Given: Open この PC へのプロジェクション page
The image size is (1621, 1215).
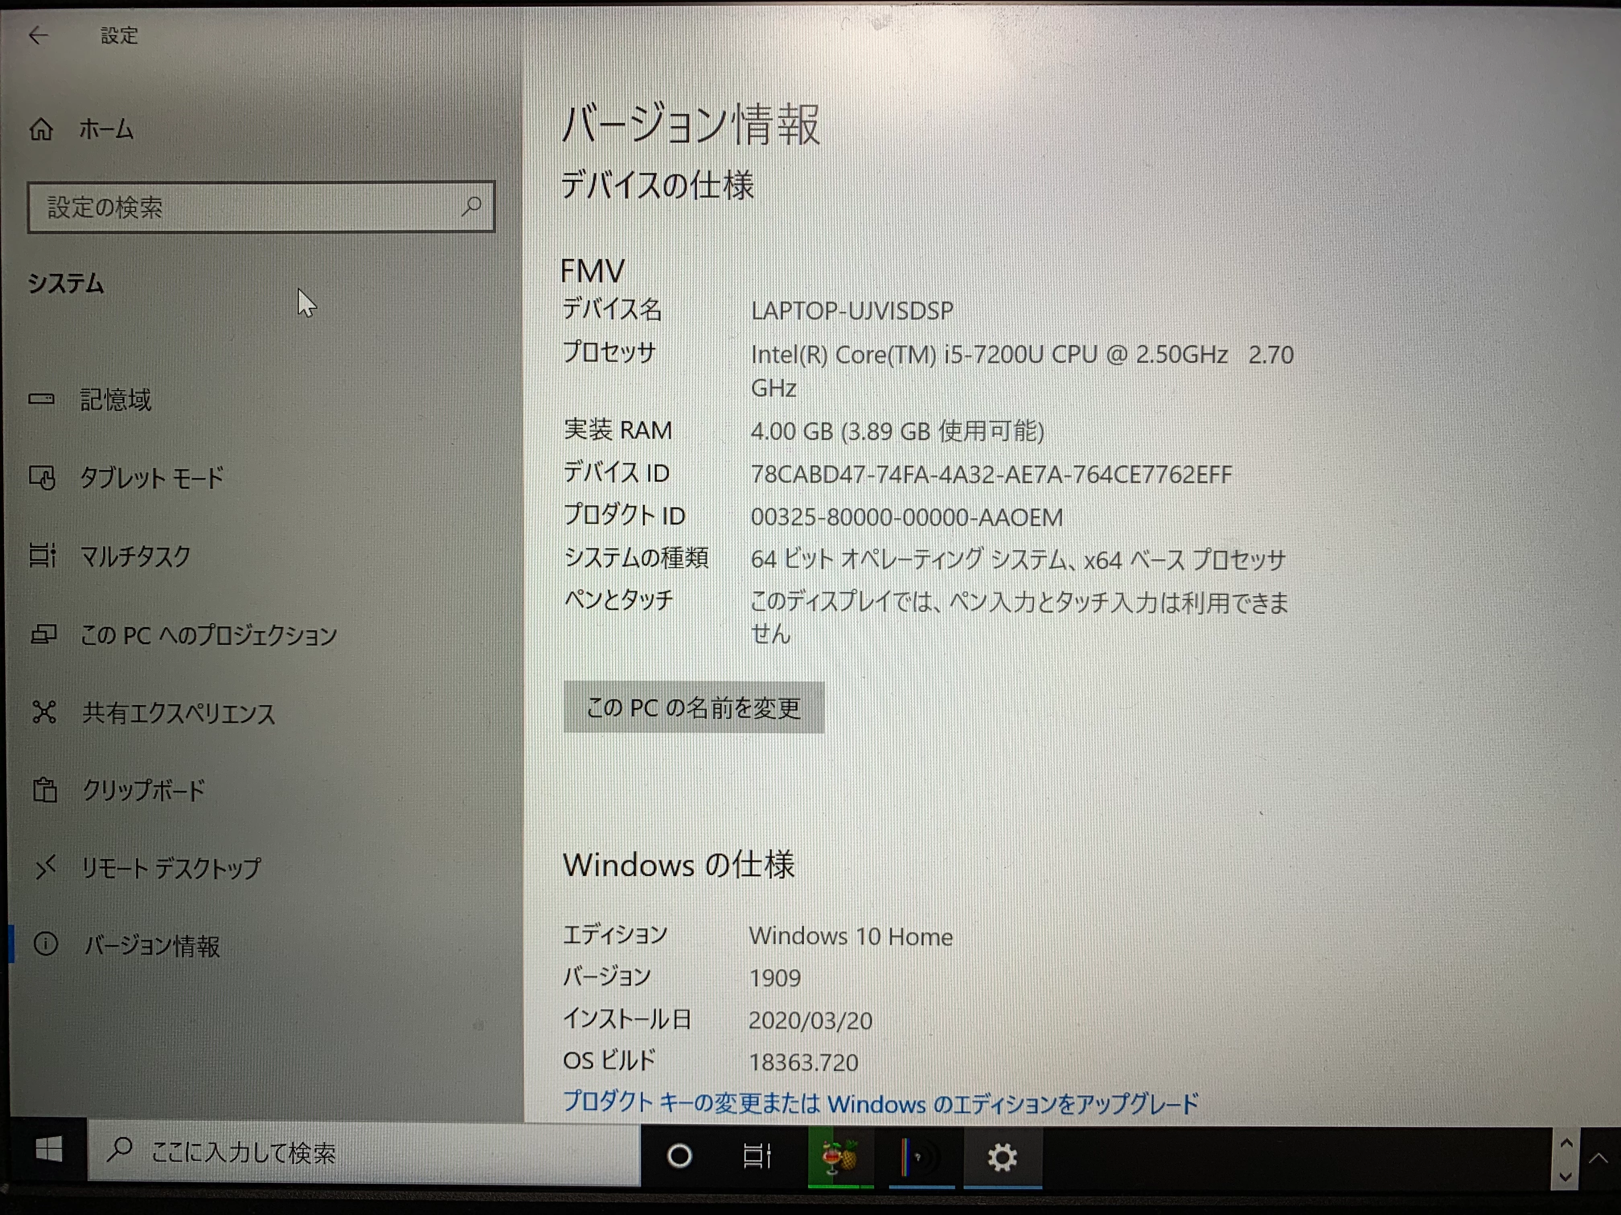Looking at the screenshot, I should [x=208, y=634].
